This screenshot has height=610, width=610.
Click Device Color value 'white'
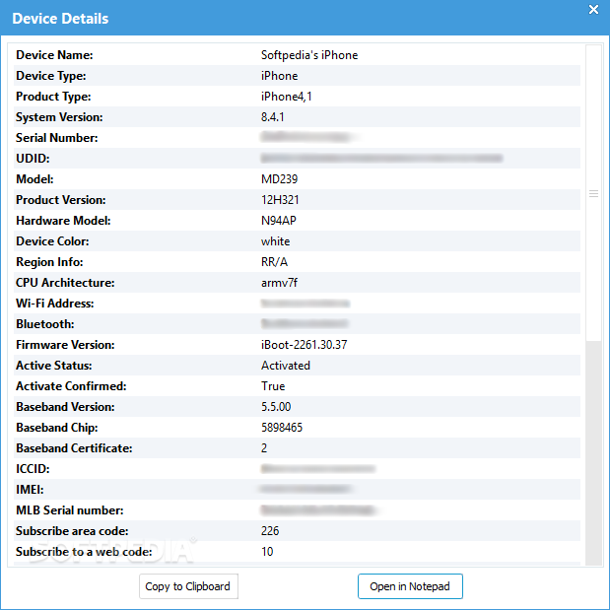[x=275, y=241]
